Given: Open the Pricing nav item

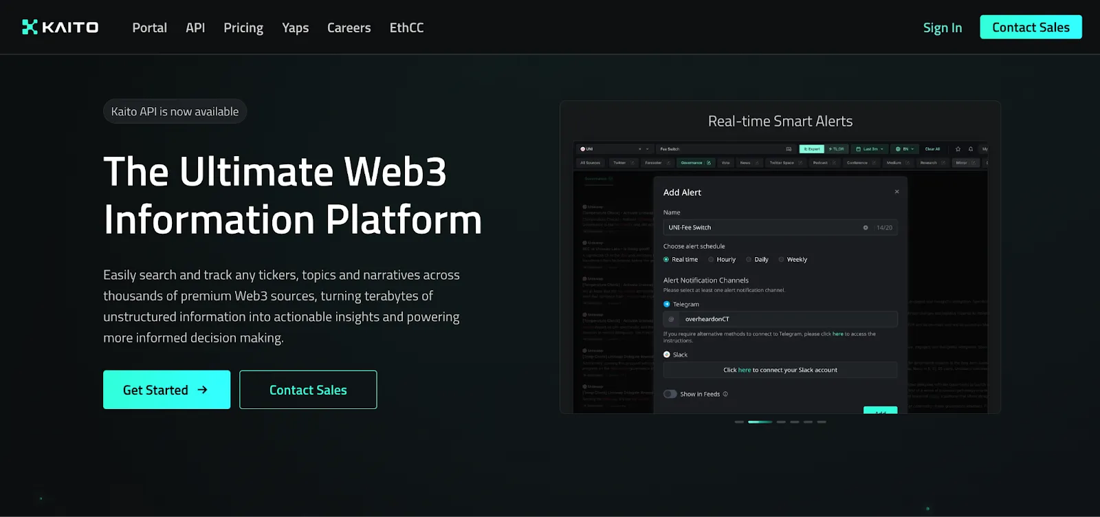Looking at the screenshot, I should tap(243, 27).
